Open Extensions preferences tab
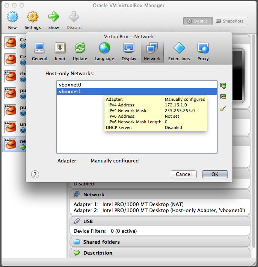This screenshot has width=258, height=267. 179,52
